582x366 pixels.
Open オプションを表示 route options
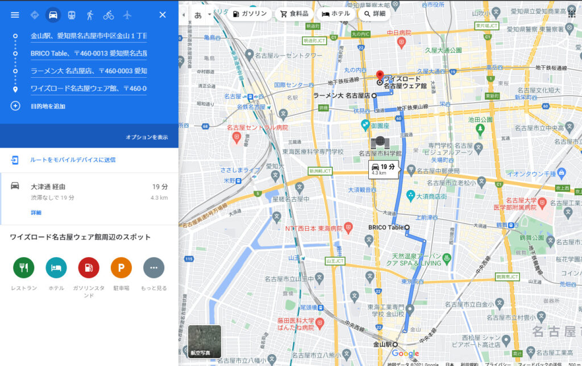click(x=147, y=137)
